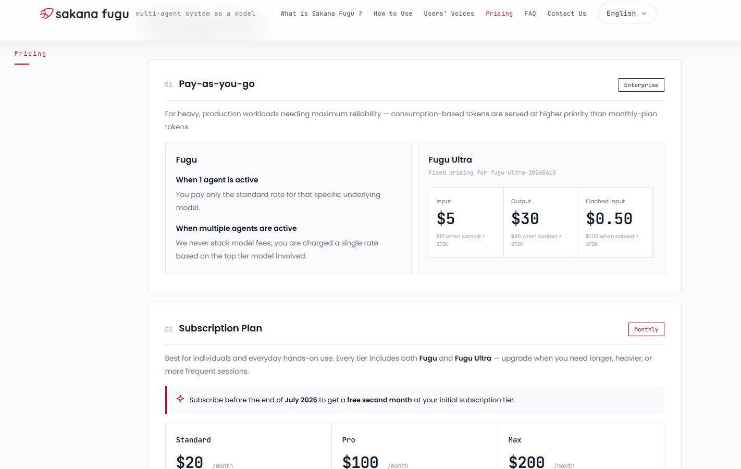Click 'When 1 agent is active' text

pos(217,180)
